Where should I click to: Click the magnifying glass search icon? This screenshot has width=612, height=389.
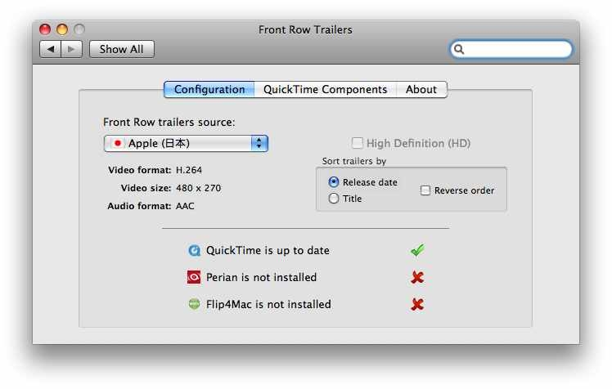click(459, 49)
